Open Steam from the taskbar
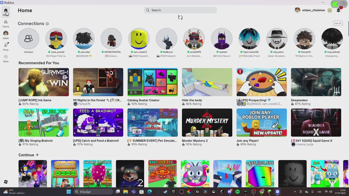Image resolution: width=349 pixels, height=196 pixels. (166, 192)
